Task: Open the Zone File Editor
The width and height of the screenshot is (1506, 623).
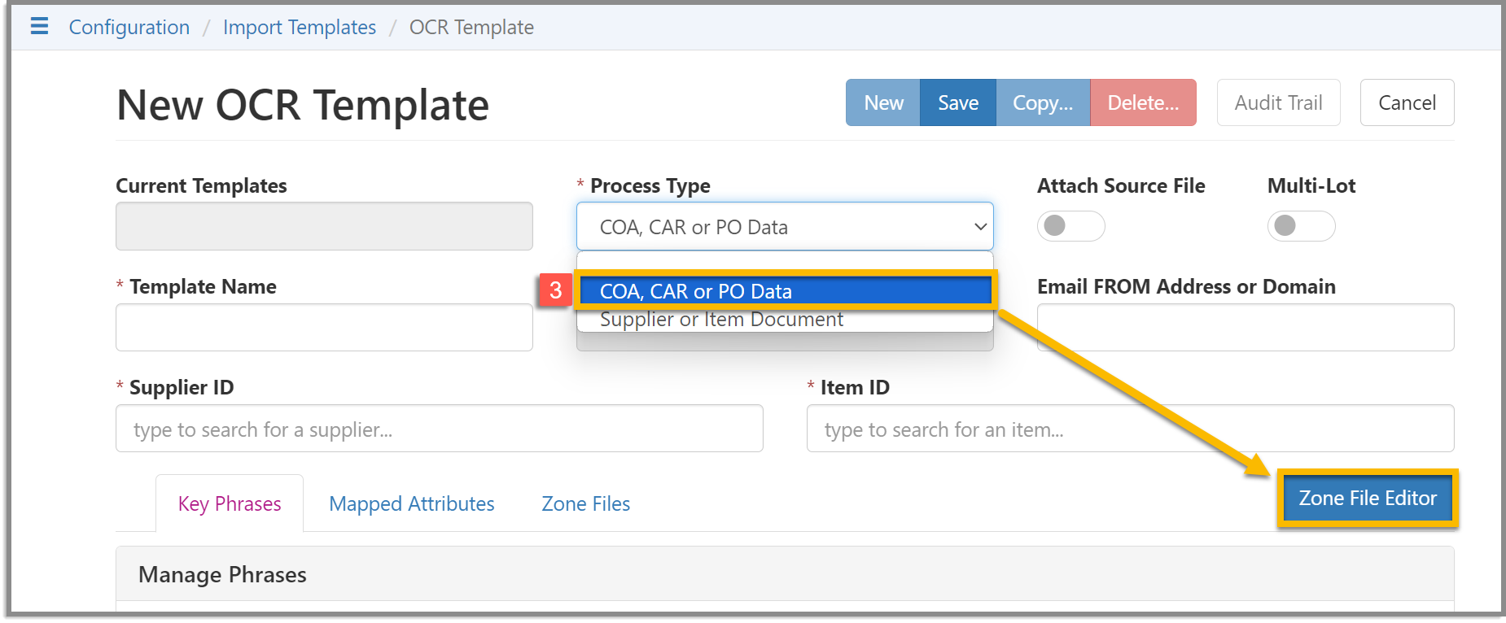Action: [x=1367, y=499]
